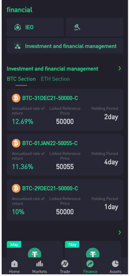Go to Home in bottom navigation
Image resolution: width=129 pixels, height=276 pixels.
pos(14,267)
